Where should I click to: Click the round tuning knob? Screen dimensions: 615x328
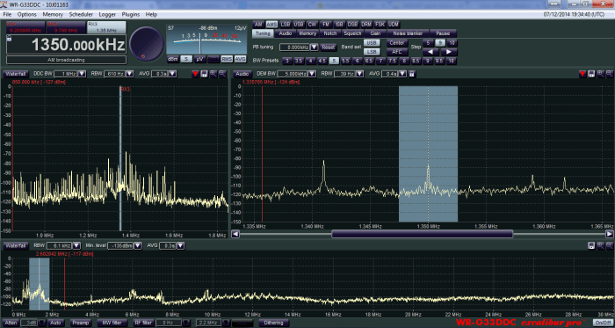[x=147, y=44]
